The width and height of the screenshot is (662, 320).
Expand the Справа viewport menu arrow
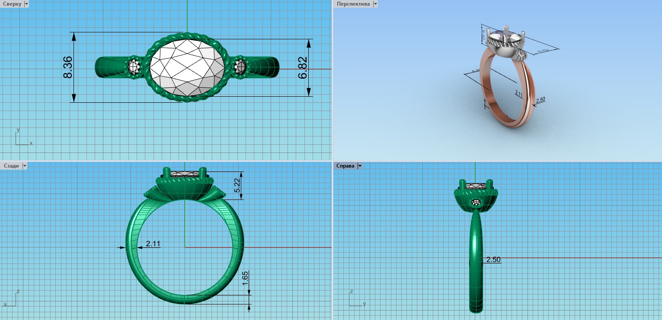point(359,166)
